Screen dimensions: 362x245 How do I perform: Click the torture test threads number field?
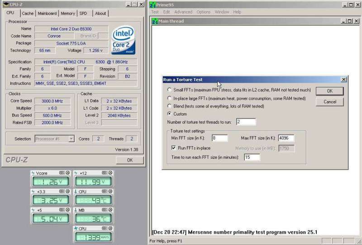pyautogui.click(x=246, y=122)
